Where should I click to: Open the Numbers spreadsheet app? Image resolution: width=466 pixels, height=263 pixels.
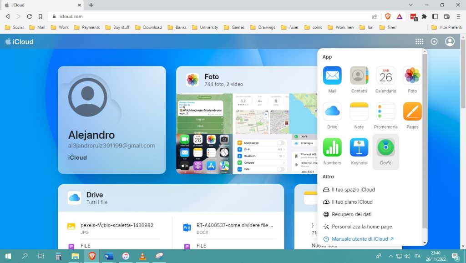coord(332,147)
